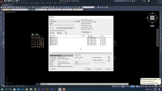Click Sign In in the title bar
The height and width of the screenshot is (91, 162).
click(x=134, y=1)
